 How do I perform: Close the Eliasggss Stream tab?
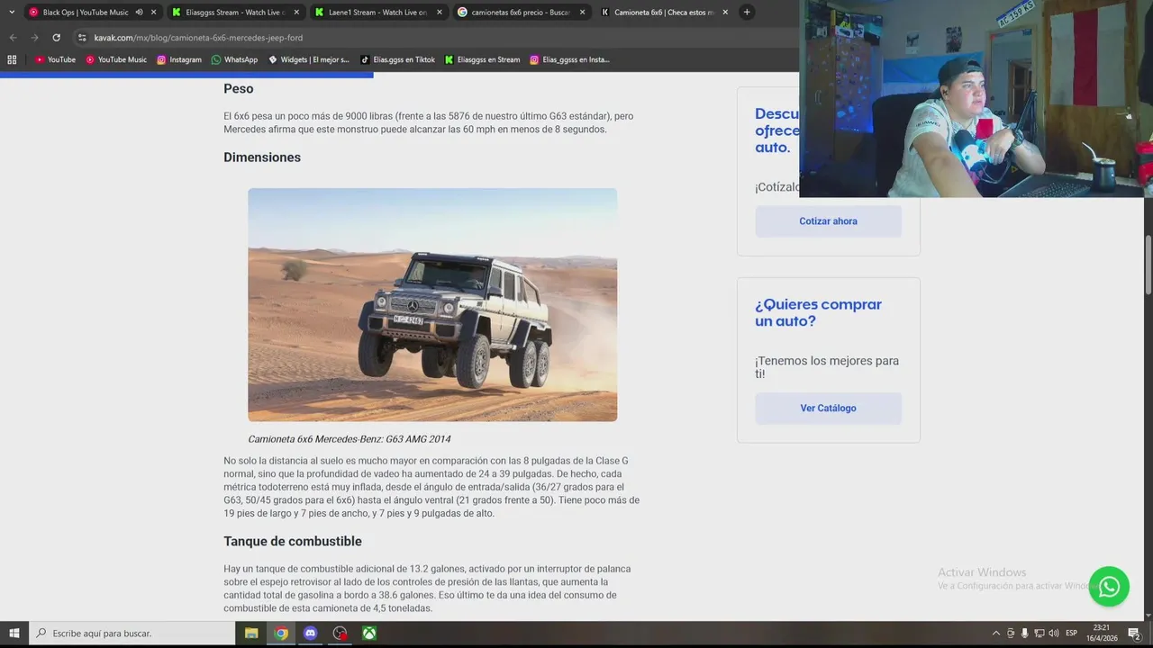(x=296, y=13)
